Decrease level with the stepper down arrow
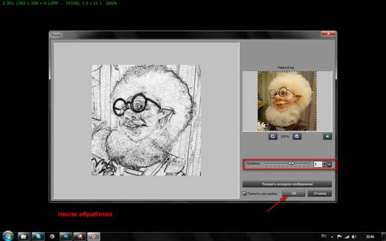Image resolution: width=386 pixels, height=241 pixels. click(324, 166)
